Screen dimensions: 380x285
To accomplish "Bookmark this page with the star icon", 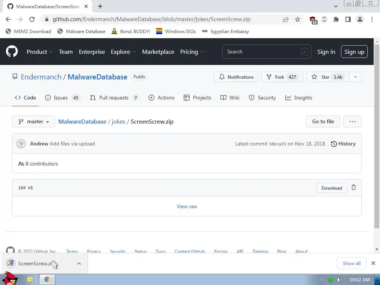I will (298, 19).
